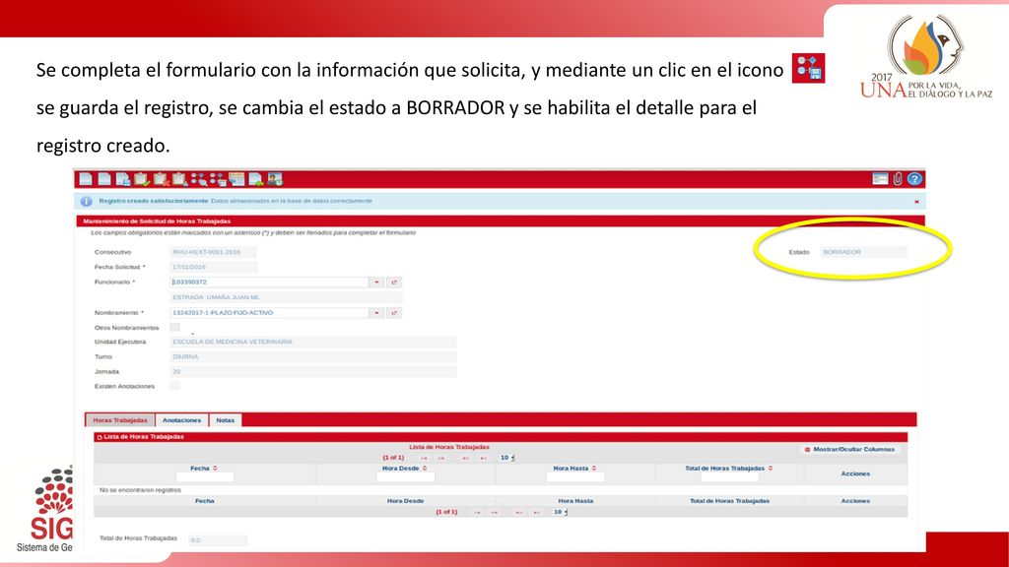1009x567 pixels.
Task: Sort the table by the Fecha column
Action: click(215, 468)
